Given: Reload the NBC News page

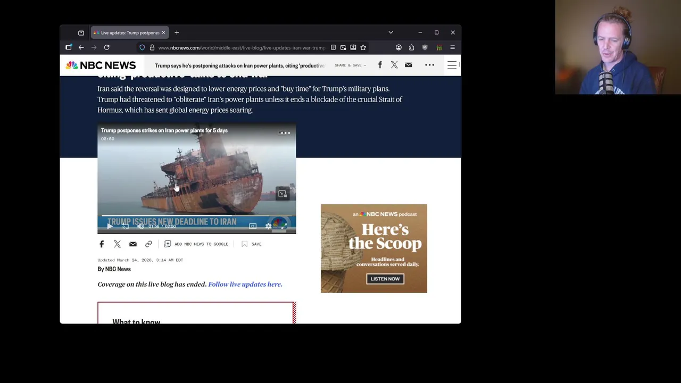Looking at the screenshot, I should coord(107,47).
